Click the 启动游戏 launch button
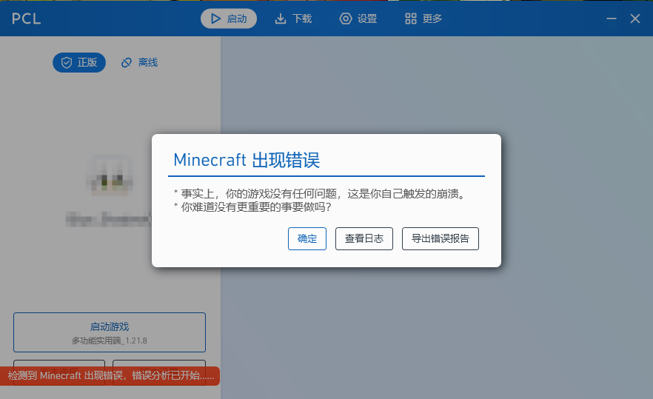653x399 pixels. tap(110, 332)
